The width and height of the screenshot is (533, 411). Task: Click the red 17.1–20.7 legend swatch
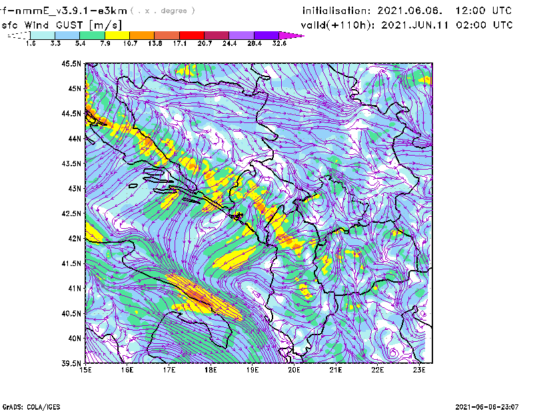tap(192, 35)
